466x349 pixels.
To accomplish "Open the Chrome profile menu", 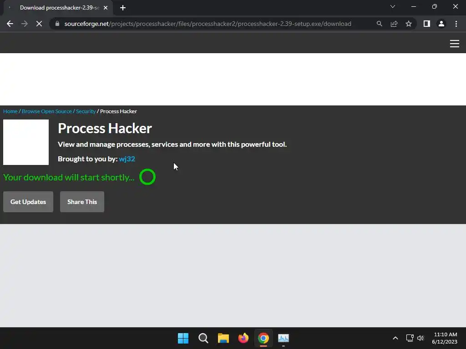I will click(441, 24).
